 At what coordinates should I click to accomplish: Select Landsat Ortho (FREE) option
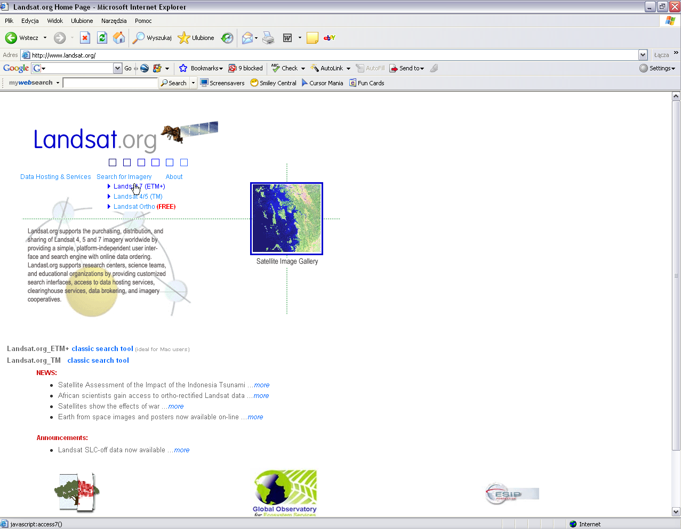click(x=145, y=207)
